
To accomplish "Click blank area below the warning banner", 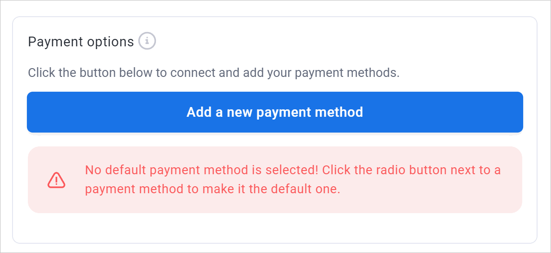I will (275, 228).
